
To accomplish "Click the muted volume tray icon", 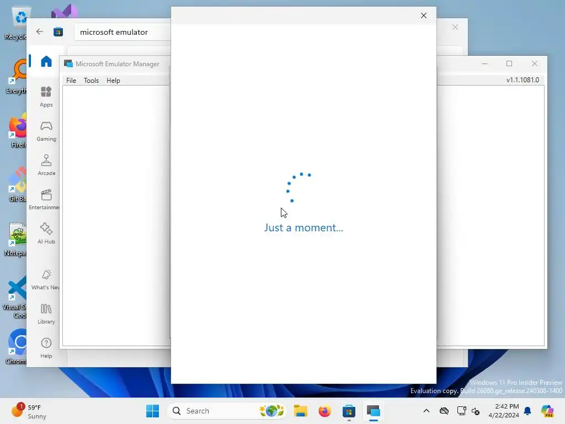I will point(476,411).
